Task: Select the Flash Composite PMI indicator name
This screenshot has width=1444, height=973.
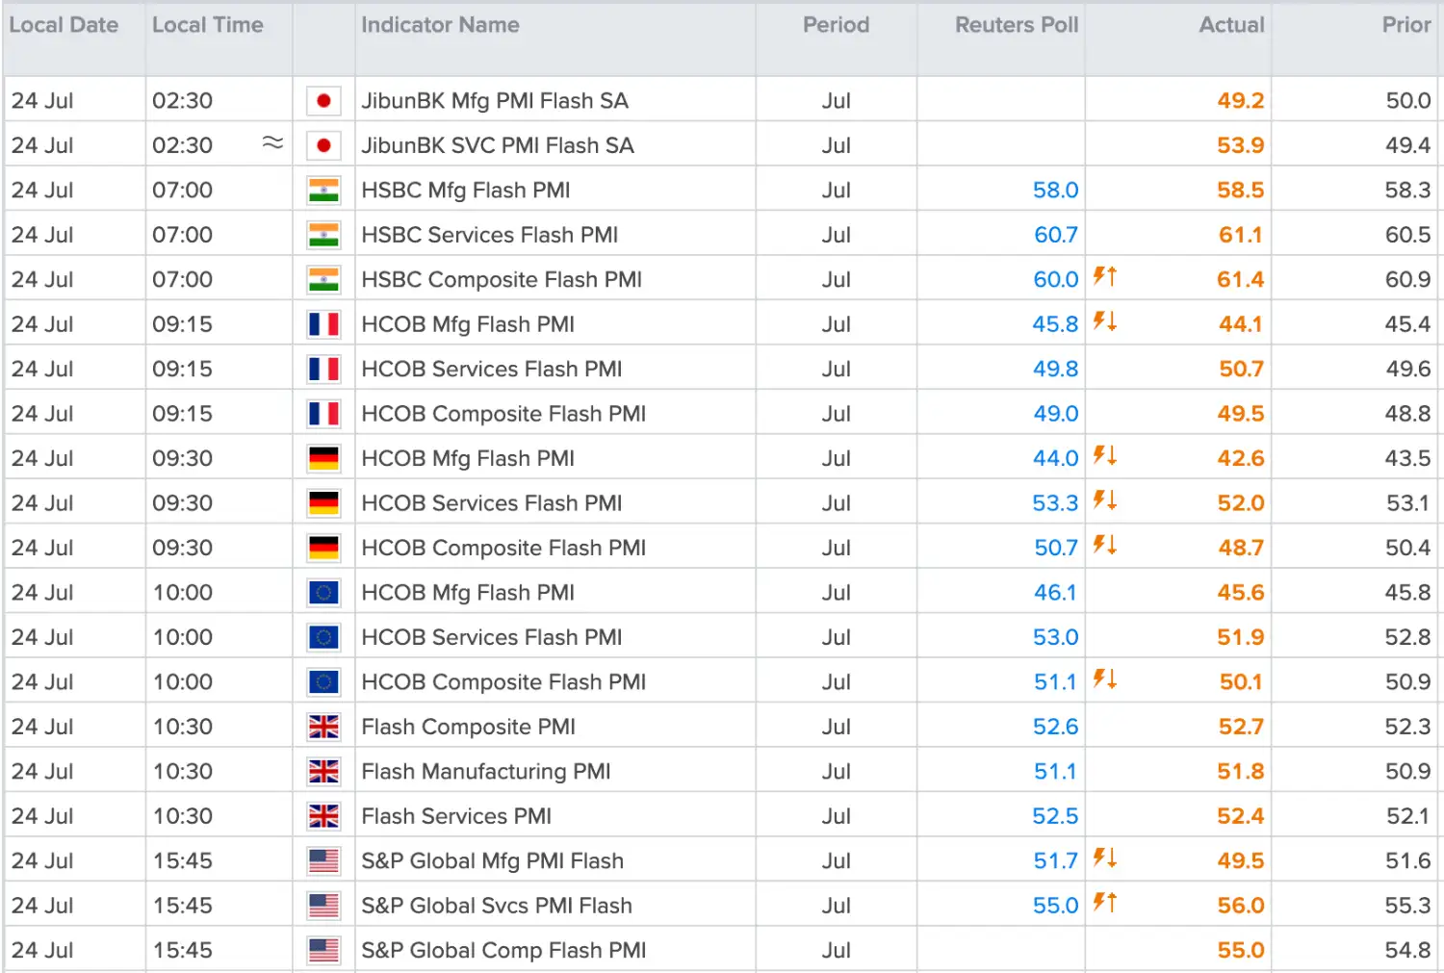Action: coord(469,728)
